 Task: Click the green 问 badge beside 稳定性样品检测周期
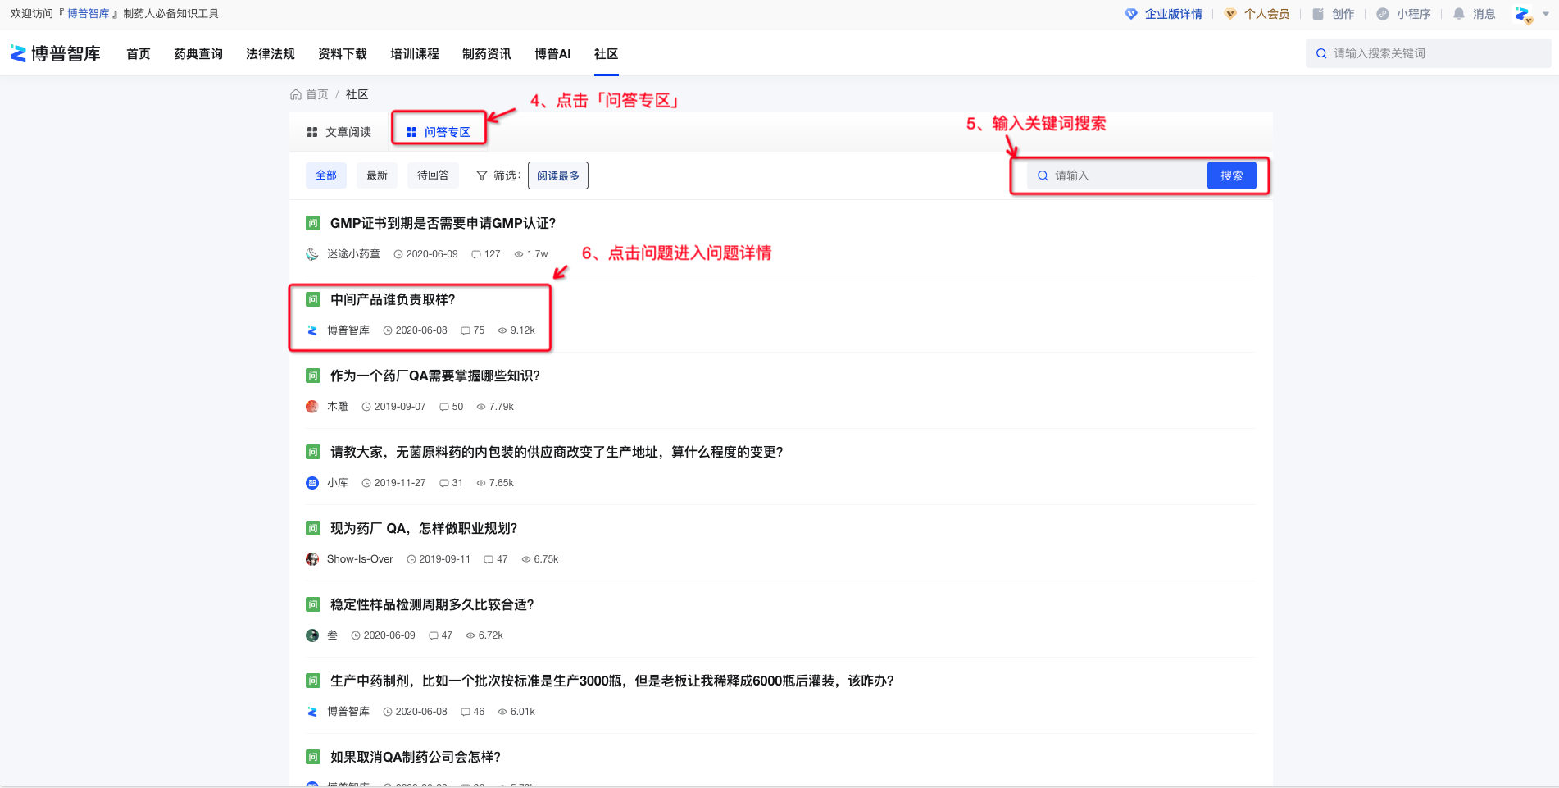[313, 604]
